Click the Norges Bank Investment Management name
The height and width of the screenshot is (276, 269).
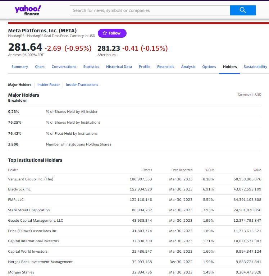tap(40, 262)
